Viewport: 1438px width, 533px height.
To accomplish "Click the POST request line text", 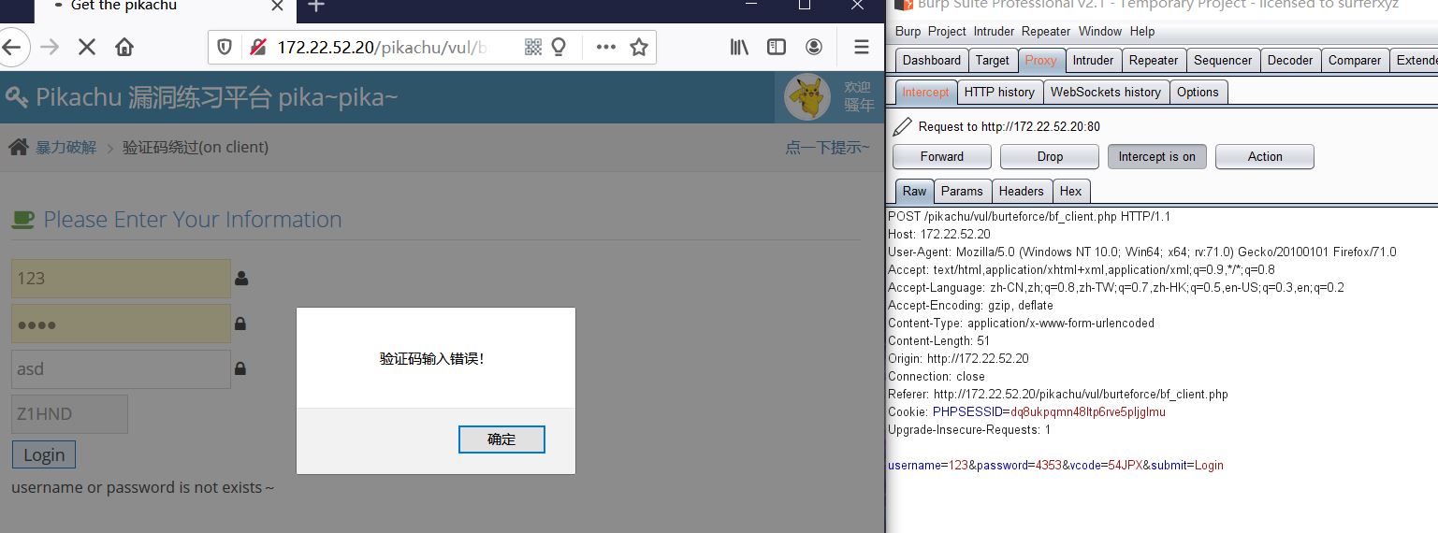I will (x=1029, y=216).
